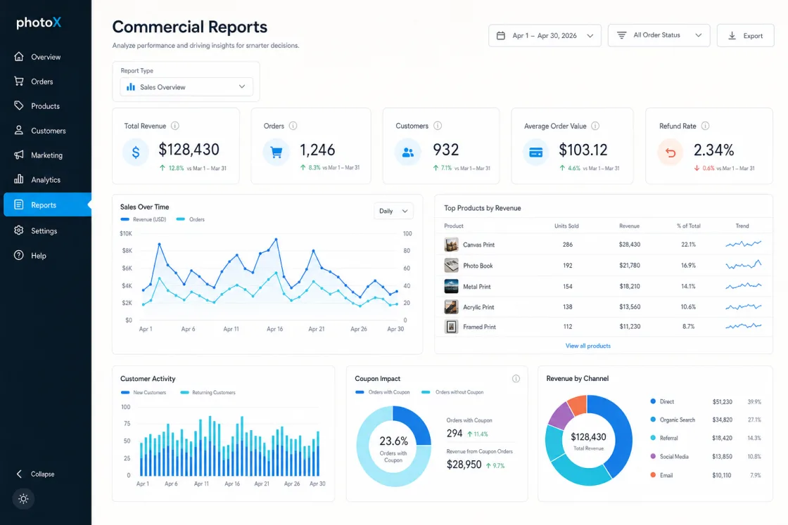This screenshot has height=525, width=788.
Task: Click the 23.6% coupon donut center
Action: (x=393, y=441)
